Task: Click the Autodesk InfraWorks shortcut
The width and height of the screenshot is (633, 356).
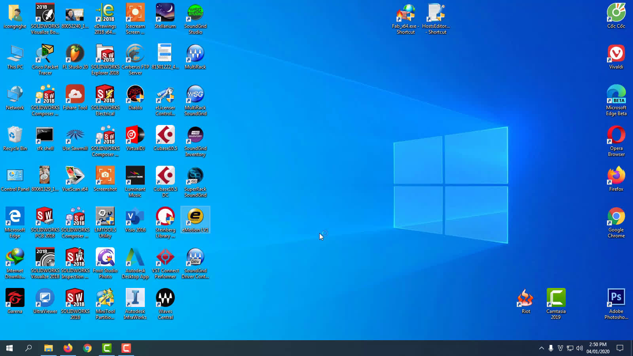Action: tap(135, 304)
